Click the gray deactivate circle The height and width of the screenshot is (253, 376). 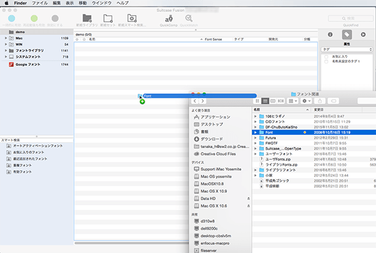coord(55,18)
